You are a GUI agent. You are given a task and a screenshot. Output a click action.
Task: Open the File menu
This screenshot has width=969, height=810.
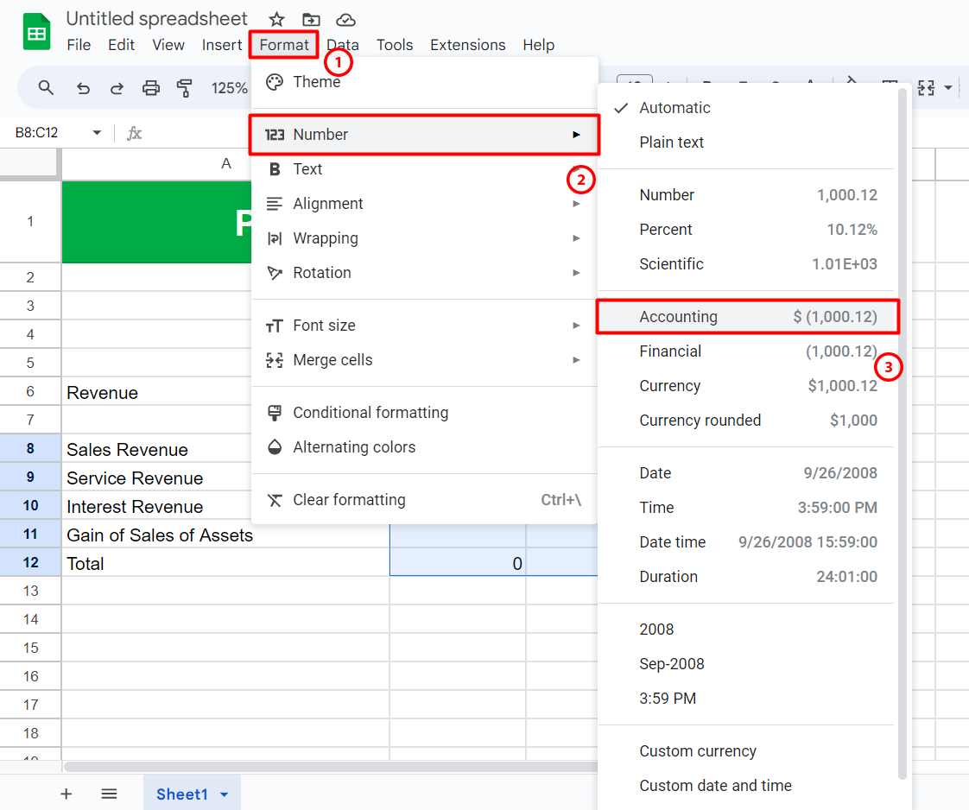[x=79, y=45]
